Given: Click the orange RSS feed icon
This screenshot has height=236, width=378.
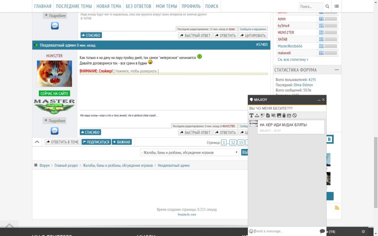Looking at the screenshot, I should (x=337, y=208).
